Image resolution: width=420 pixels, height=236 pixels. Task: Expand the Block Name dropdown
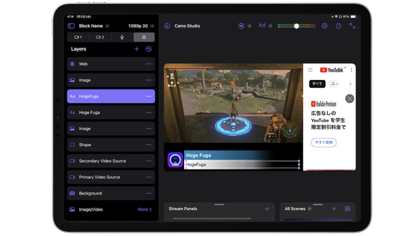point(107,26)
